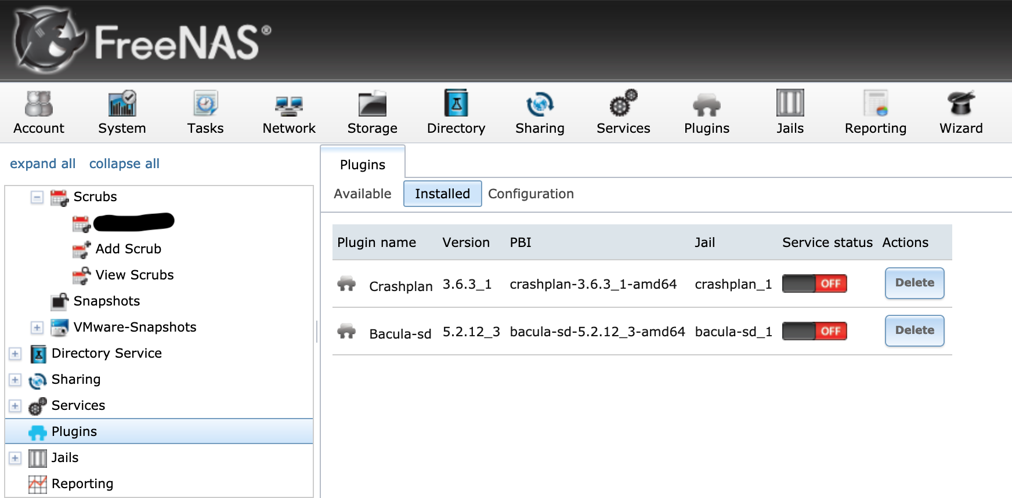This screenshot has height=498, width=1012.
Task: Select the Add Scrub tree label
Action: coord(128,249)
